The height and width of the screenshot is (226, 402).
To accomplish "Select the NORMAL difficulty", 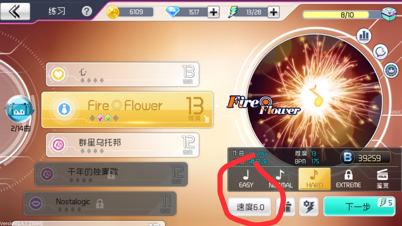I will click(x=280, y=179).
